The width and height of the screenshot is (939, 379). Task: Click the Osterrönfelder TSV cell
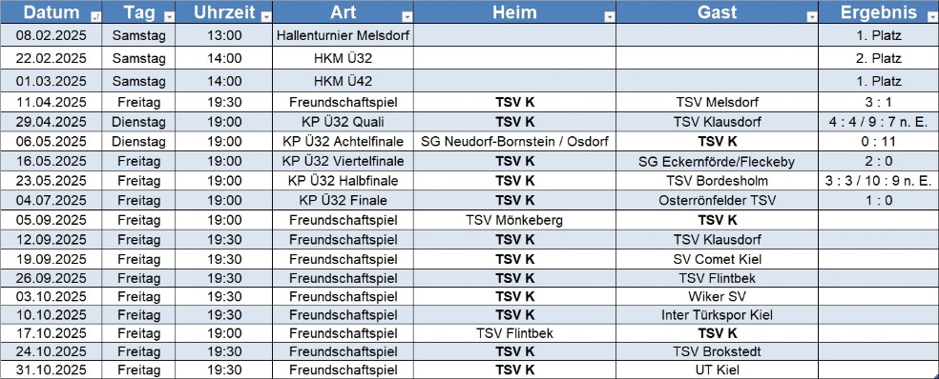coord(717,200)
